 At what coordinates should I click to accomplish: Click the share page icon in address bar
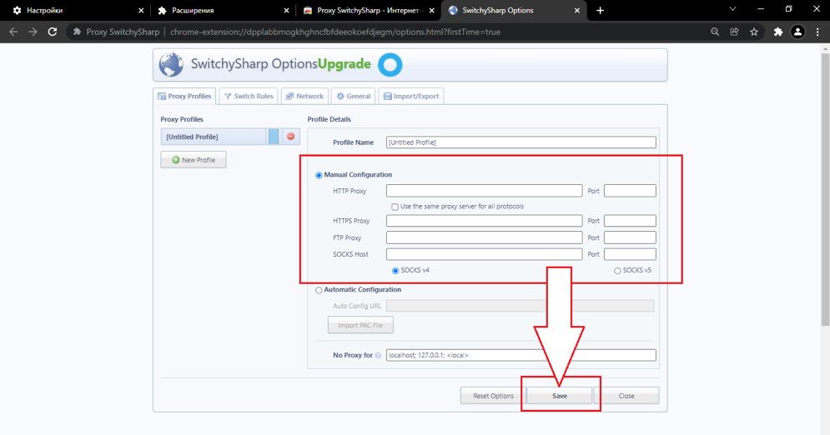tap(734, 32)
